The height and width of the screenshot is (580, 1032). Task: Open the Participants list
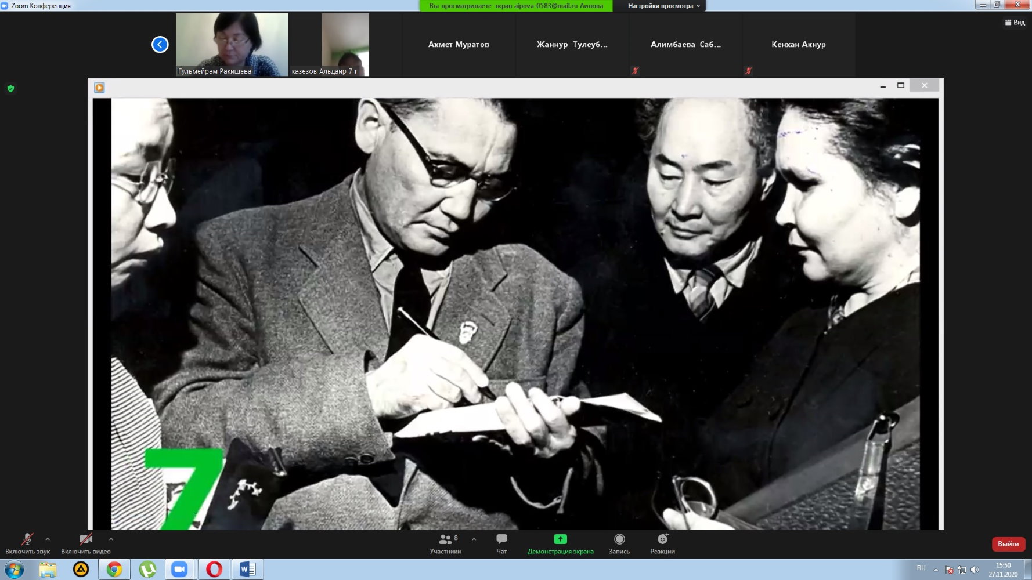point(445,543)
